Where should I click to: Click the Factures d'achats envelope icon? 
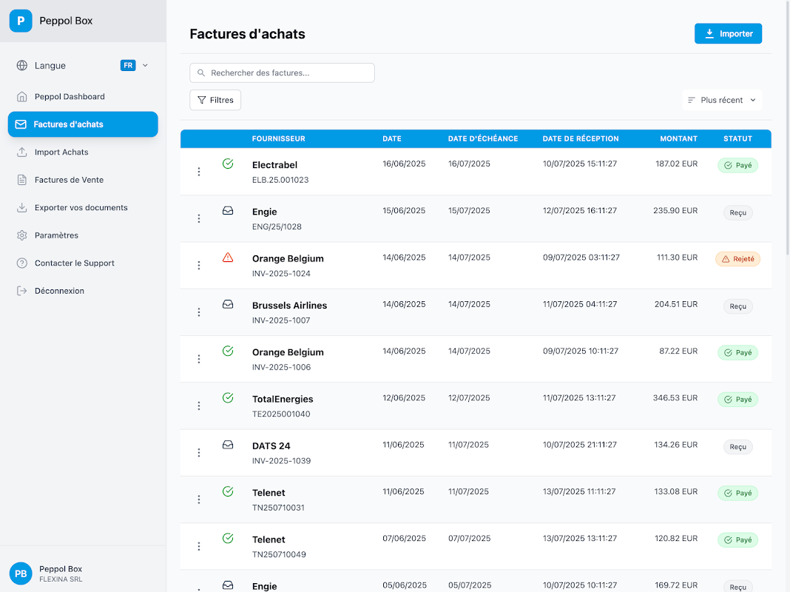pos(21,124)
